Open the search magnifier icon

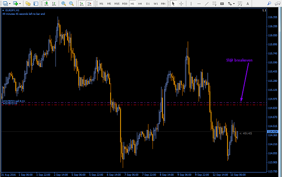(x=269, y=4)
